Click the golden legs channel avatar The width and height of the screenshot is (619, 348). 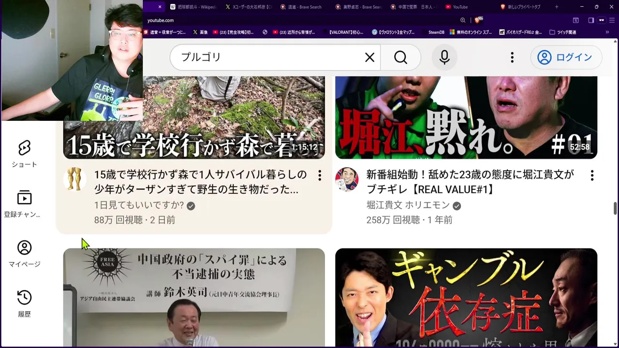tap(74, 179)
